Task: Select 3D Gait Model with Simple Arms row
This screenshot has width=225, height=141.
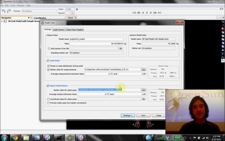Action: click(24, 21)
